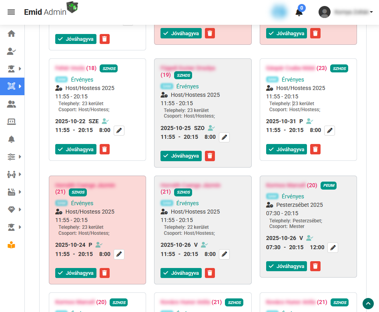The height and width of the screenshot is (312, 379).
Task: Click the laptop code icon in sidebar
Action: (12, 122)
